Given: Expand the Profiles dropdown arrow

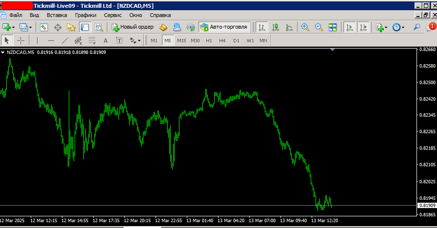Looking at the screenshot, I should click(x=30, y=27).
